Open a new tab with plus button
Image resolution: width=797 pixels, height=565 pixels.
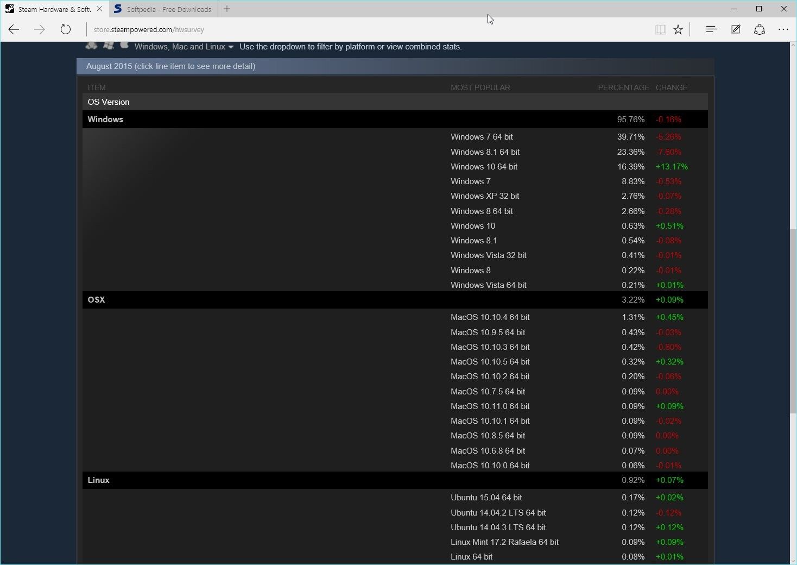click(x=227, y=9)
